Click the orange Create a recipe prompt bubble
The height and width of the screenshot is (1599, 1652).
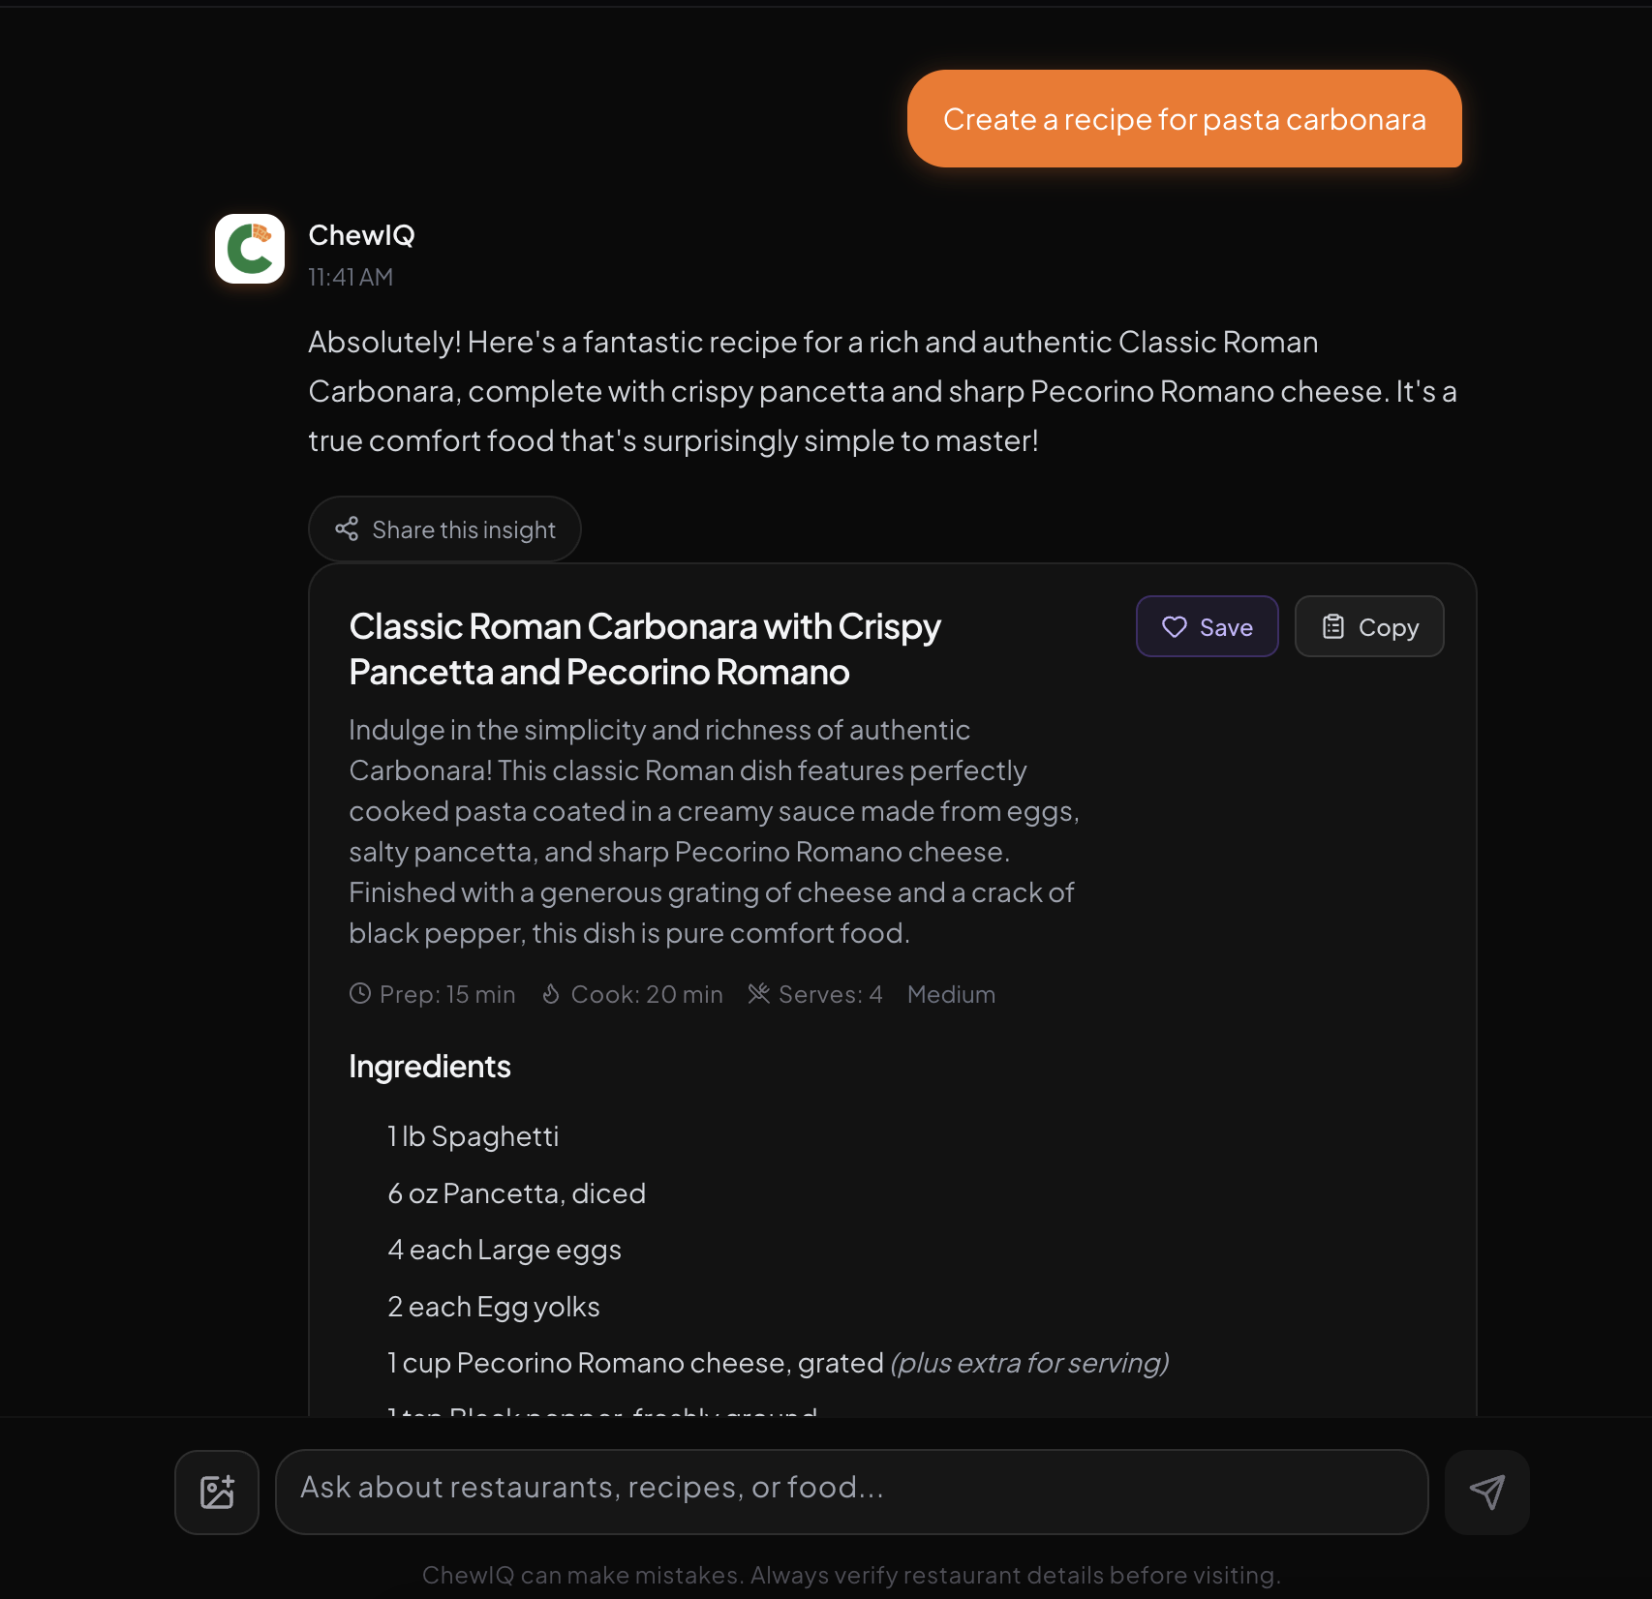[1184, 119]
